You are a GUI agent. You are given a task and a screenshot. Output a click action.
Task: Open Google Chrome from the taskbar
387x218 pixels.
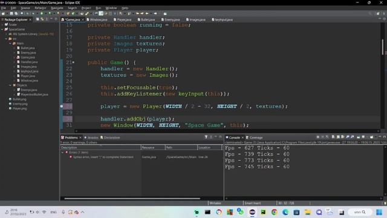click(274, 212)
